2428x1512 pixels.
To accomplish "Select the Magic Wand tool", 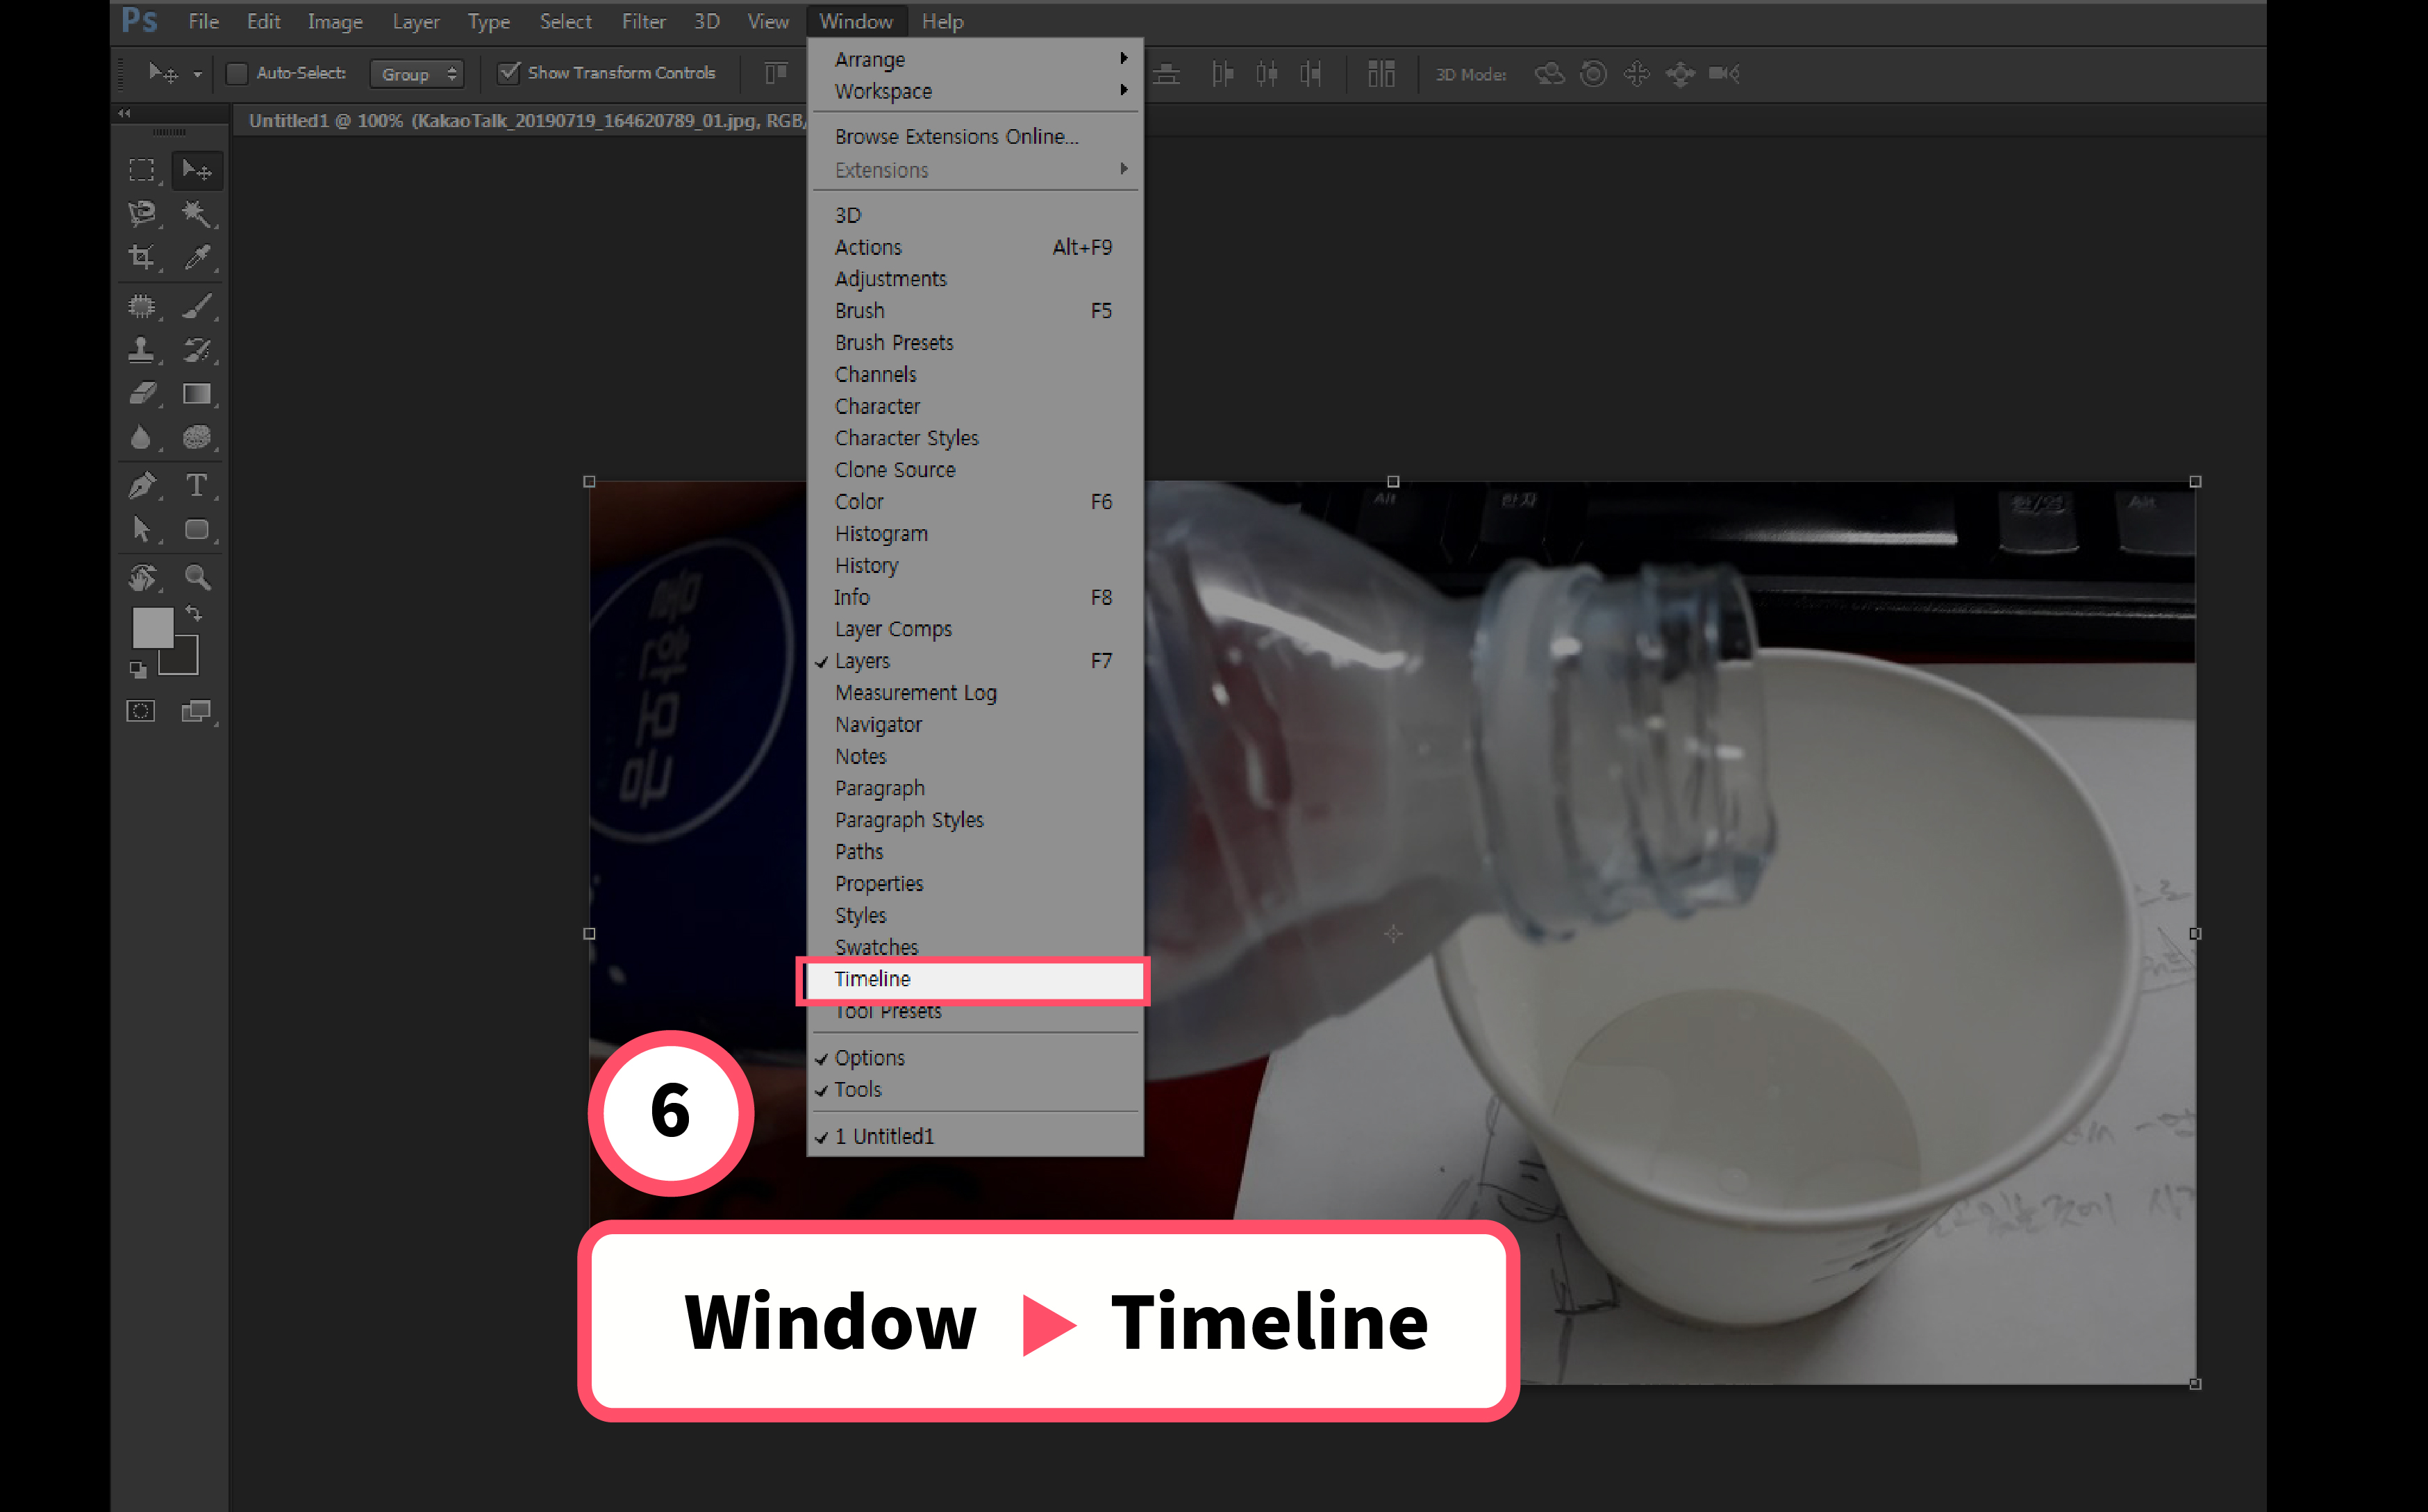I will tap(196, 213).
